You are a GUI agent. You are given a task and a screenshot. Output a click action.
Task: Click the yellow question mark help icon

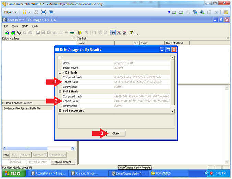(x=131, y=33)
